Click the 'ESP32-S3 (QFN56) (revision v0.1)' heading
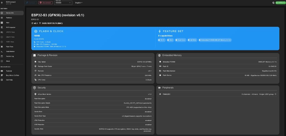This screenshot has height=136, width=286. [x=58, y=15]
